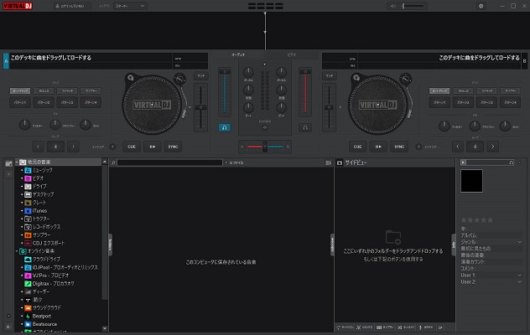Screen dimensions: 530x335
Task: Toggle deck A headphone cue button
Action: (225, 127)
